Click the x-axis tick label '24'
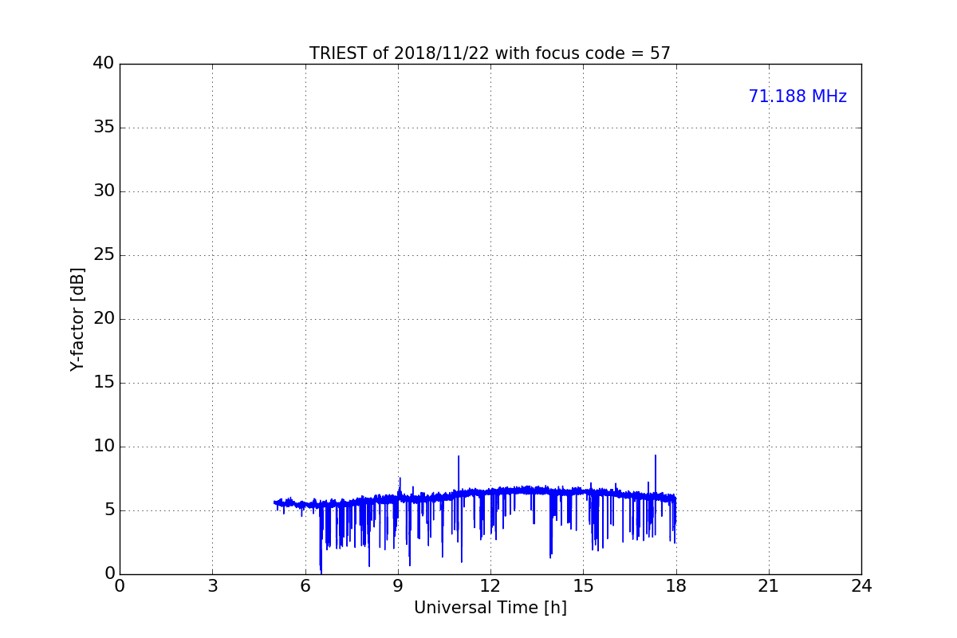957x638 pixels. (861, 586)
